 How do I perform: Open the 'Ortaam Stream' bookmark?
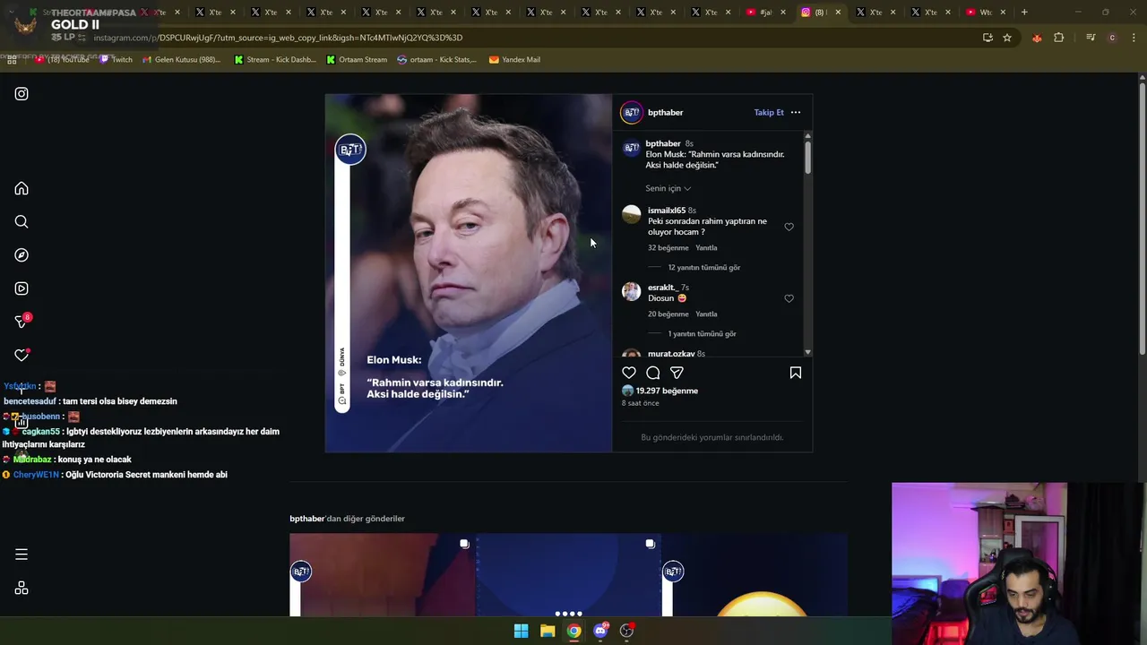click(x=357, y=60)
